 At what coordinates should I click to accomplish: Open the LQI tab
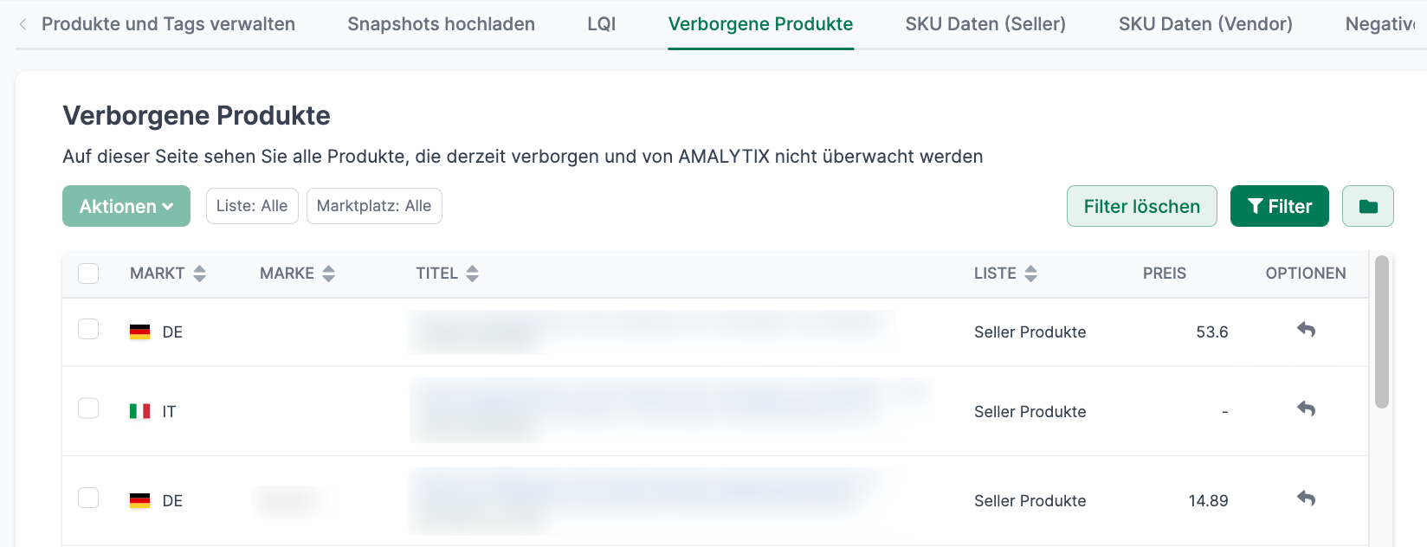[x=601, y=24]
